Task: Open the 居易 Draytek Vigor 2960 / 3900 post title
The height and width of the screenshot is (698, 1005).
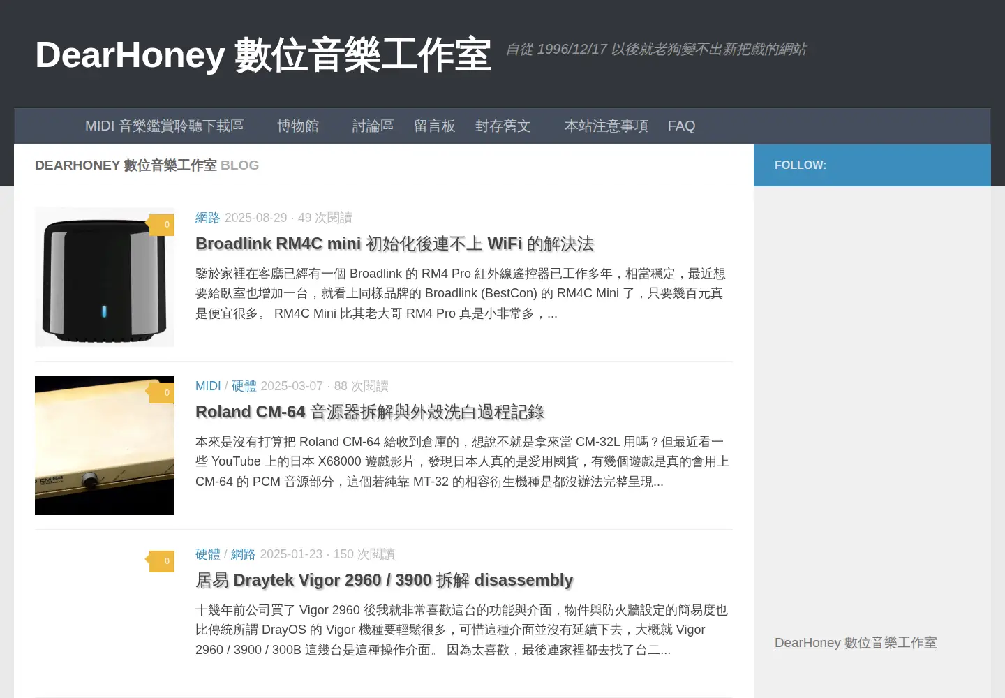Action: pos(384,580)
